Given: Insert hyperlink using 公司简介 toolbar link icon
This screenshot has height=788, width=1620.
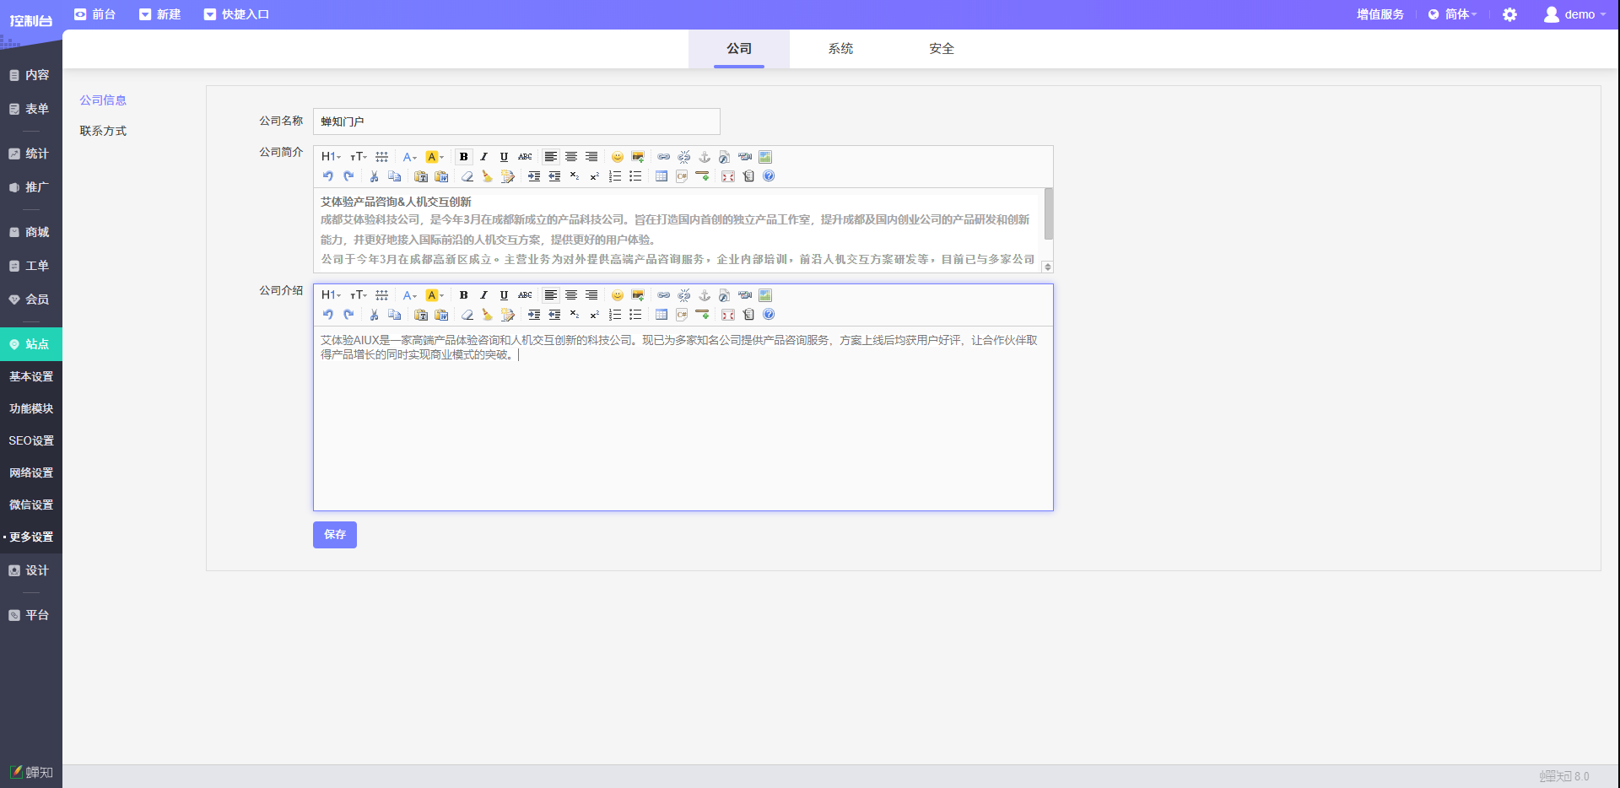Looking at the screenshot, I should [664, 157].
